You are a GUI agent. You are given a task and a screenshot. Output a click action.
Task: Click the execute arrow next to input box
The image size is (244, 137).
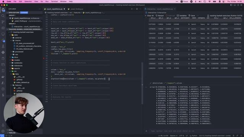click(x=146, y=131)
